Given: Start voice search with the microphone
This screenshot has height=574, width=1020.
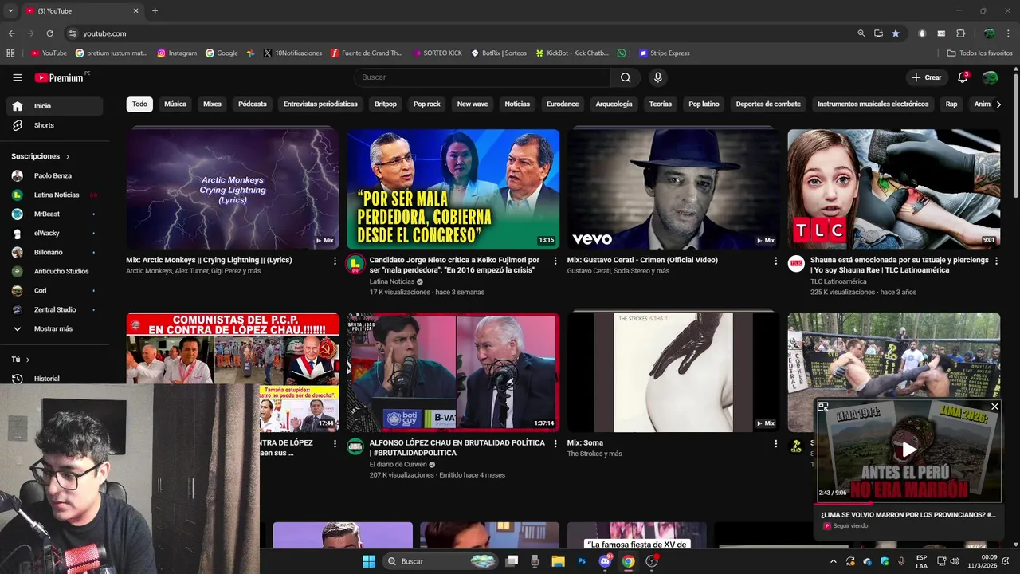Looking at the screenshot, I should [657, 77].
